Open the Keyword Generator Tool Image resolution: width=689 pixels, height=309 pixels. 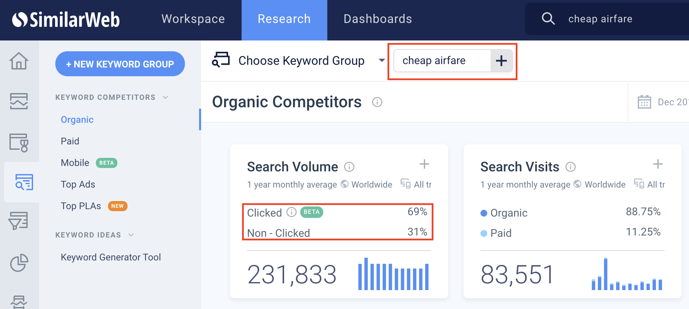[x=111, y=257]
